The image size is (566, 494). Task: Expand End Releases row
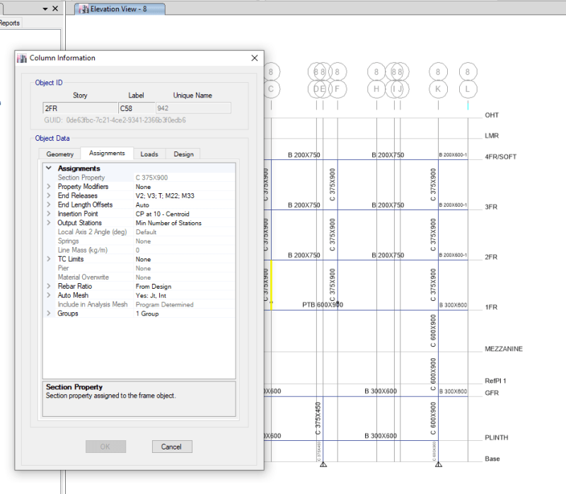[x=49, y=195]
